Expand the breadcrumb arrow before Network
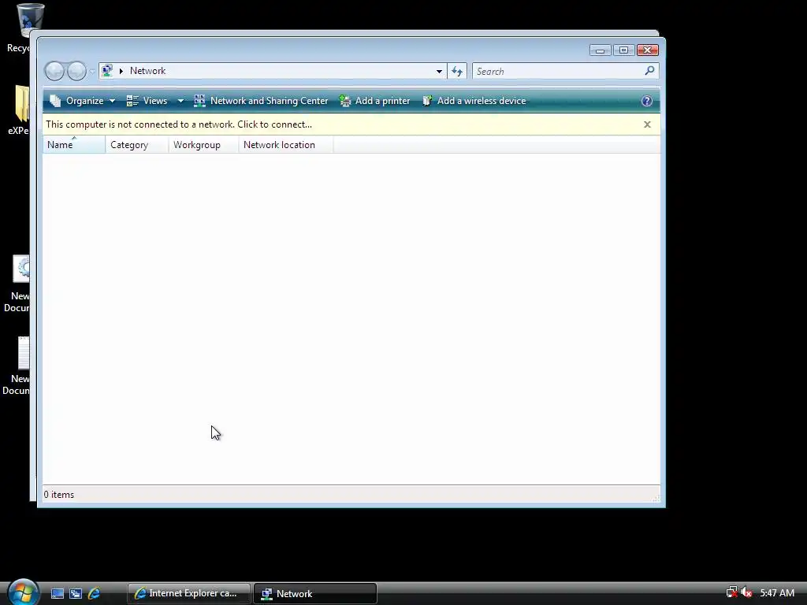The image size is (807, 605). (121, 71)
